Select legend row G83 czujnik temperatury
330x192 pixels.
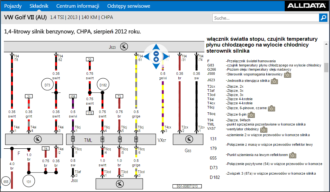click(x=264, y=65)
